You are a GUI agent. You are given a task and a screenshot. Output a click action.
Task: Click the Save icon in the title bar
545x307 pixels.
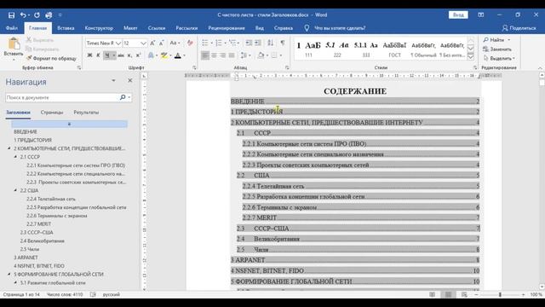[11, 15]
